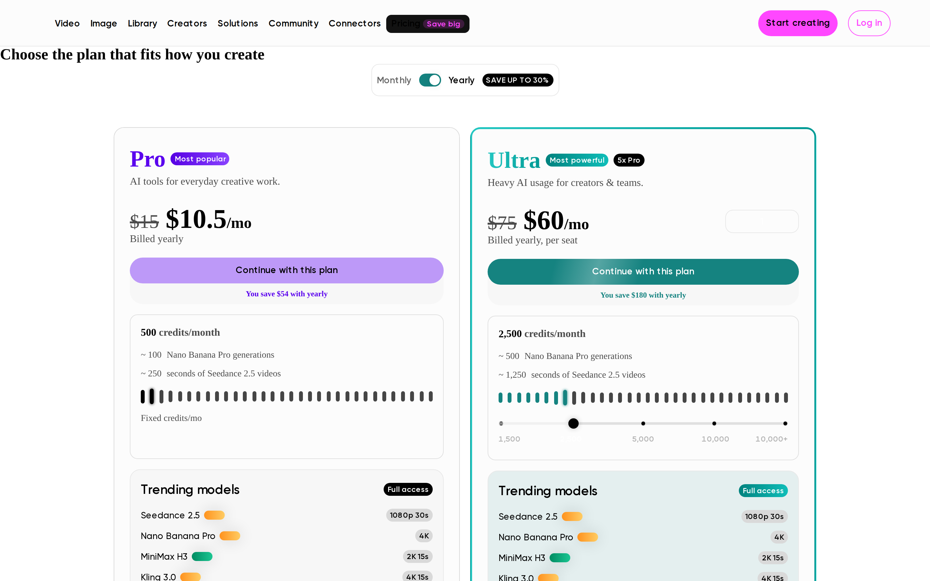930x581 pixels.
Task: Click the Most popular badge on Pro
Action: [x=200, y=159]
